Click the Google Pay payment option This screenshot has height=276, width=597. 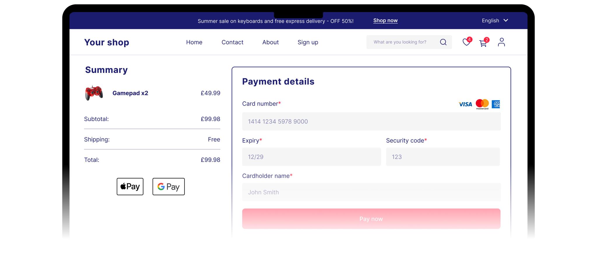pyautogui.click(x=168, y=187)
